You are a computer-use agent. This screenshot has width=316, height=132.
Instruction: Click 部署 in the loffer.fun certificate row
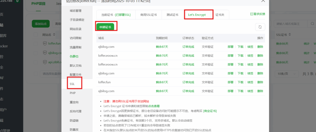tap(231, 82)
